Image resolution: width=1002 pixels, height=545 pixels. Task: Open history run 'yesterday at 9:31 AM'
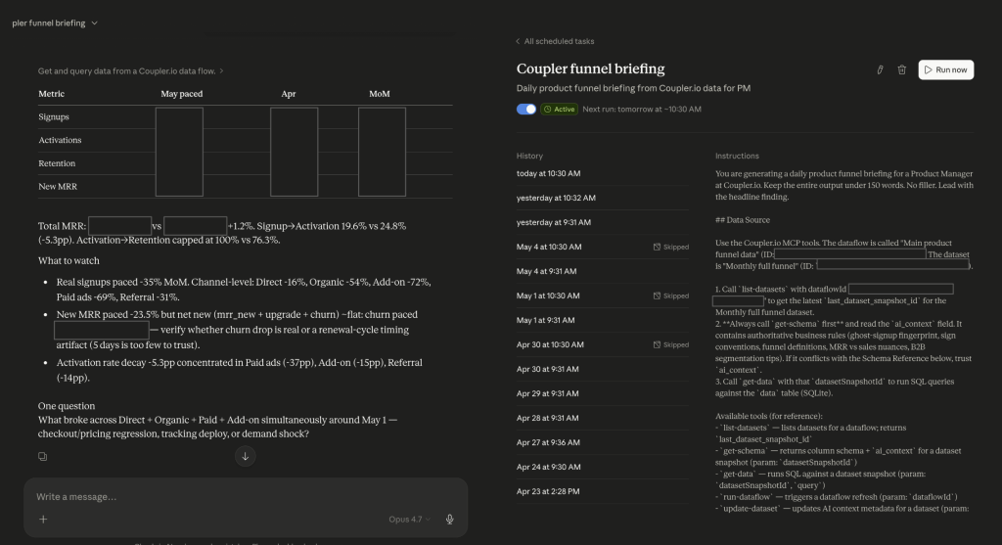click(603, 222)
